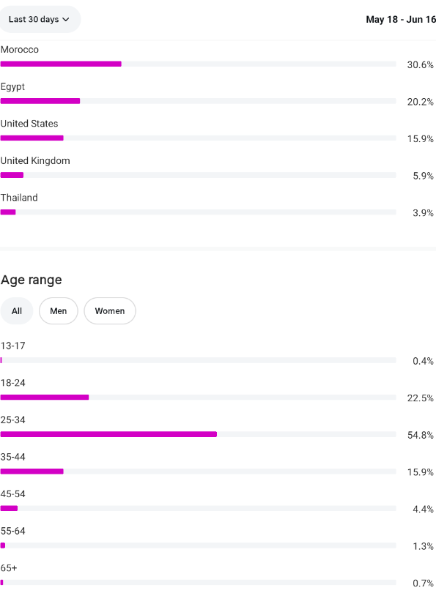Image resolution: width=436 pixels, height=596 pixels.
Task: Click the United States bar
Action: [199, 138]
